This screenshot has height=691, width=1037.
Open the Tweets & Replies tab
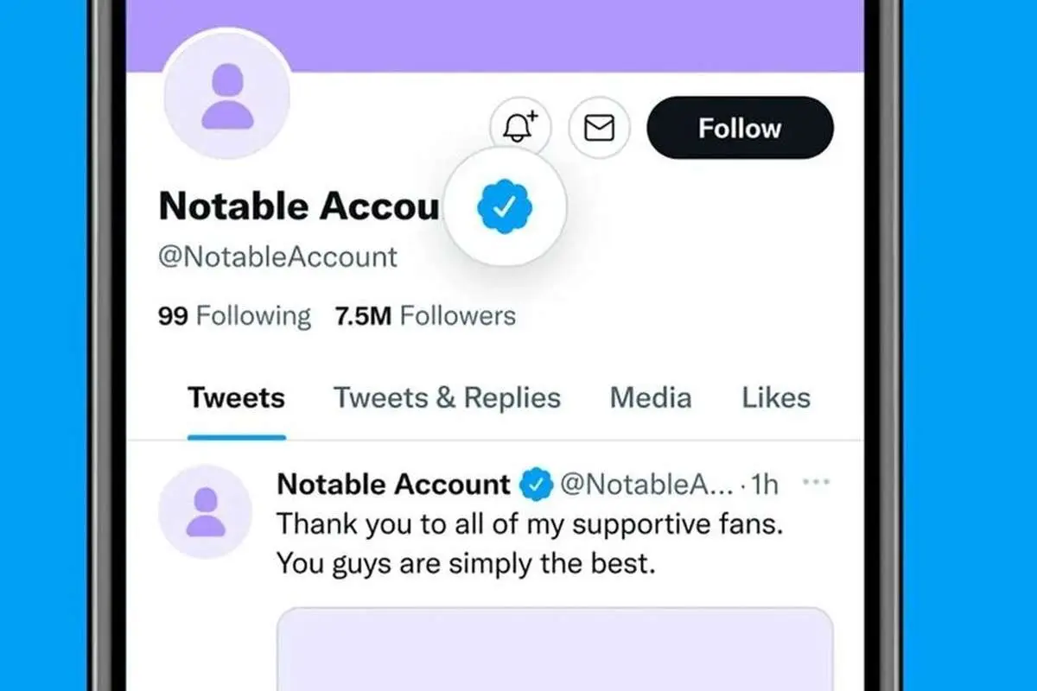point(447,398)
